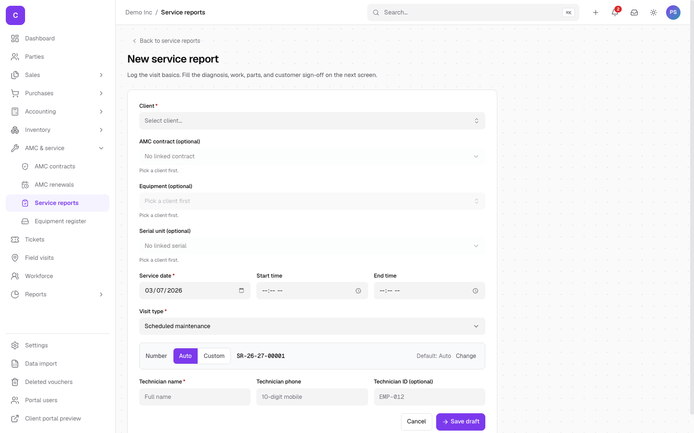Click the Technician phone field
The height and width of the screenshot is (433, 694).
(312, 397)
